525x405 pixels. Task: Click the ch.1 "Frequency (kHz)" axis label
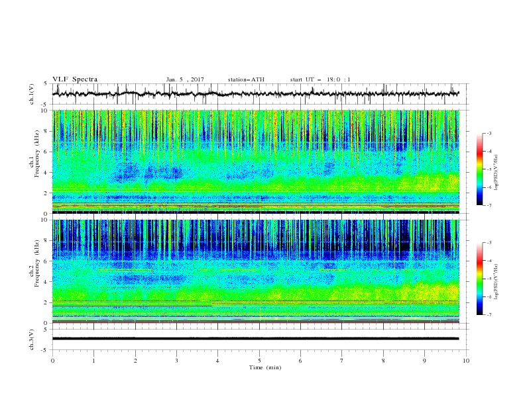[37, 153]
